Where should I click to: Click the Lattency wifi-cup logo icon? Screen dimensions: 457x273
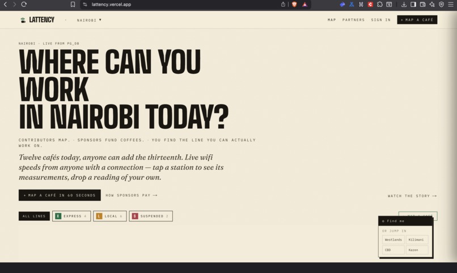point(23,20)
